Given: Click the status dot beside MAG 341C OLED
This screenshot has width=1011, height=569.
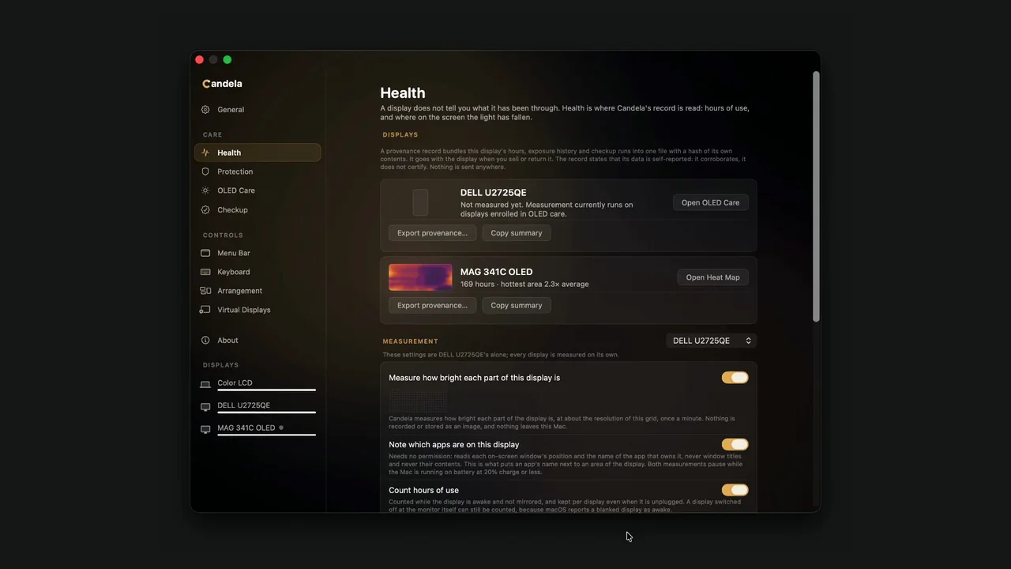Looking at the screenshot, I should 281,428.
